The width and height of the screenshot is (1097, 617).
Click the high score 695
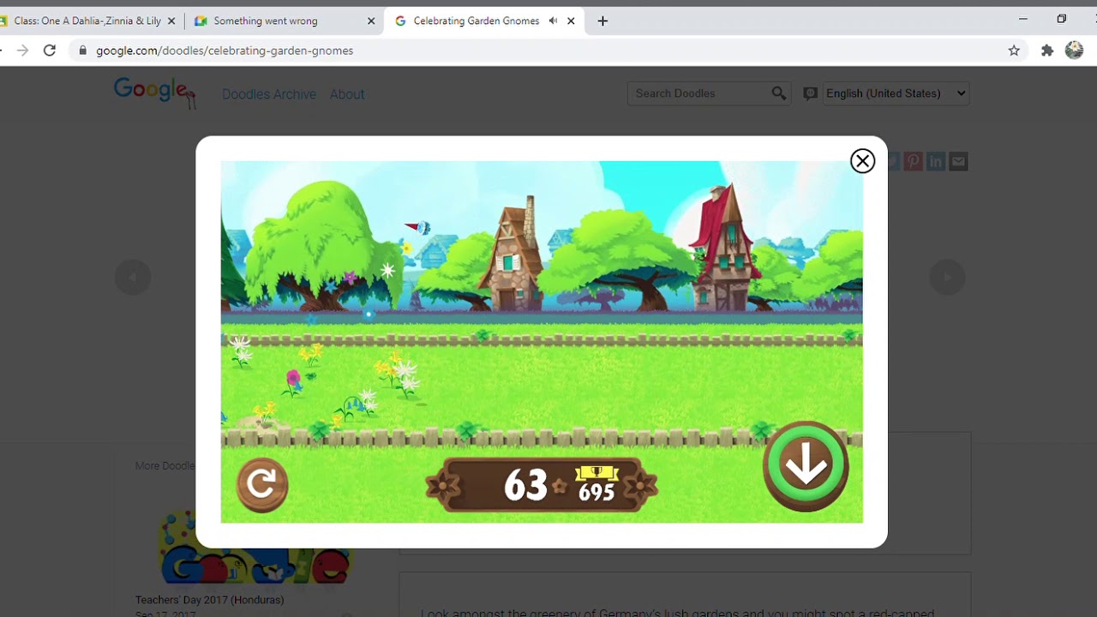coord(596,492)
